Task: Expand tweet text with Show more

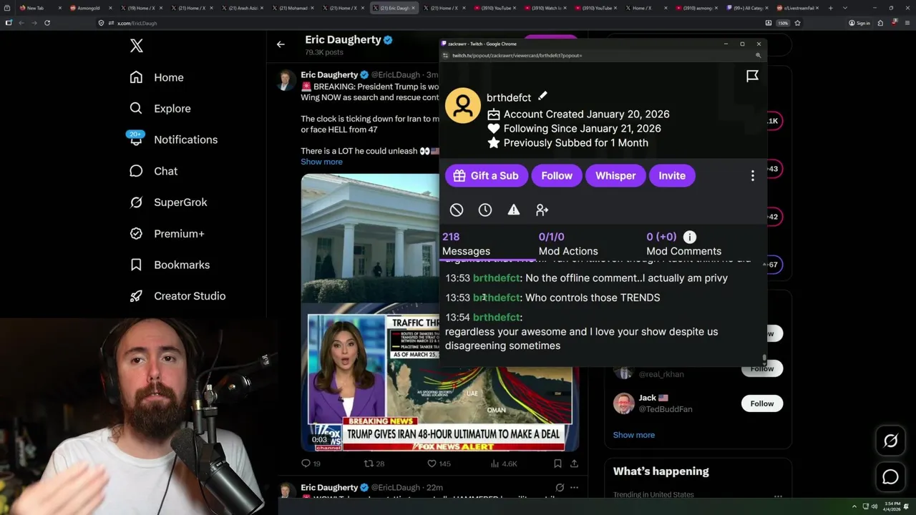Action: coord(321,162)
